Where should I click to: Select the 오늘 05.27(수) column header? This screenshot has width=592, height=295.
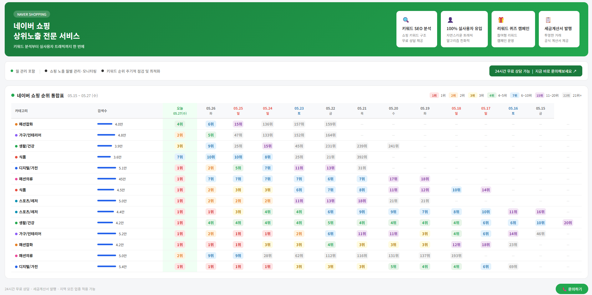pyautogui.click(x=180, y=111)
